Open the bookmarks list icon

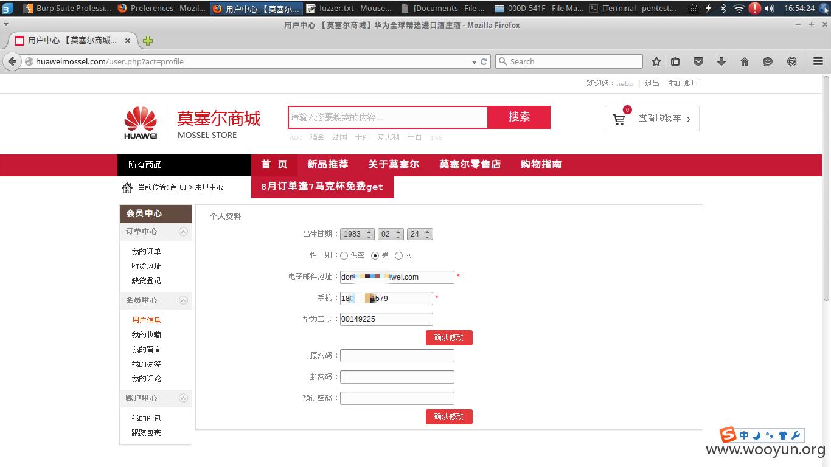[675, 61]
